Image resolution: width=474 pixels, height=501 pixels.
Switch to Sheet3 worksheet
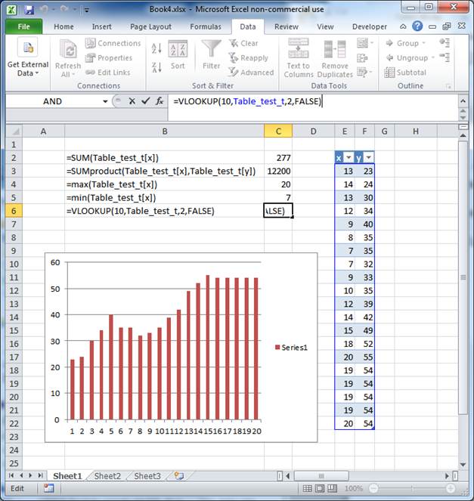point(147,476)
